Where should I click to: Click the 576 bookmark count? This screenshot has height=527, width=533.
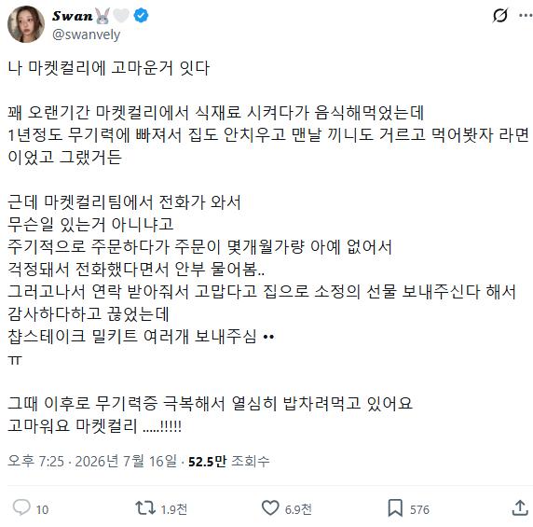(419, 509)
